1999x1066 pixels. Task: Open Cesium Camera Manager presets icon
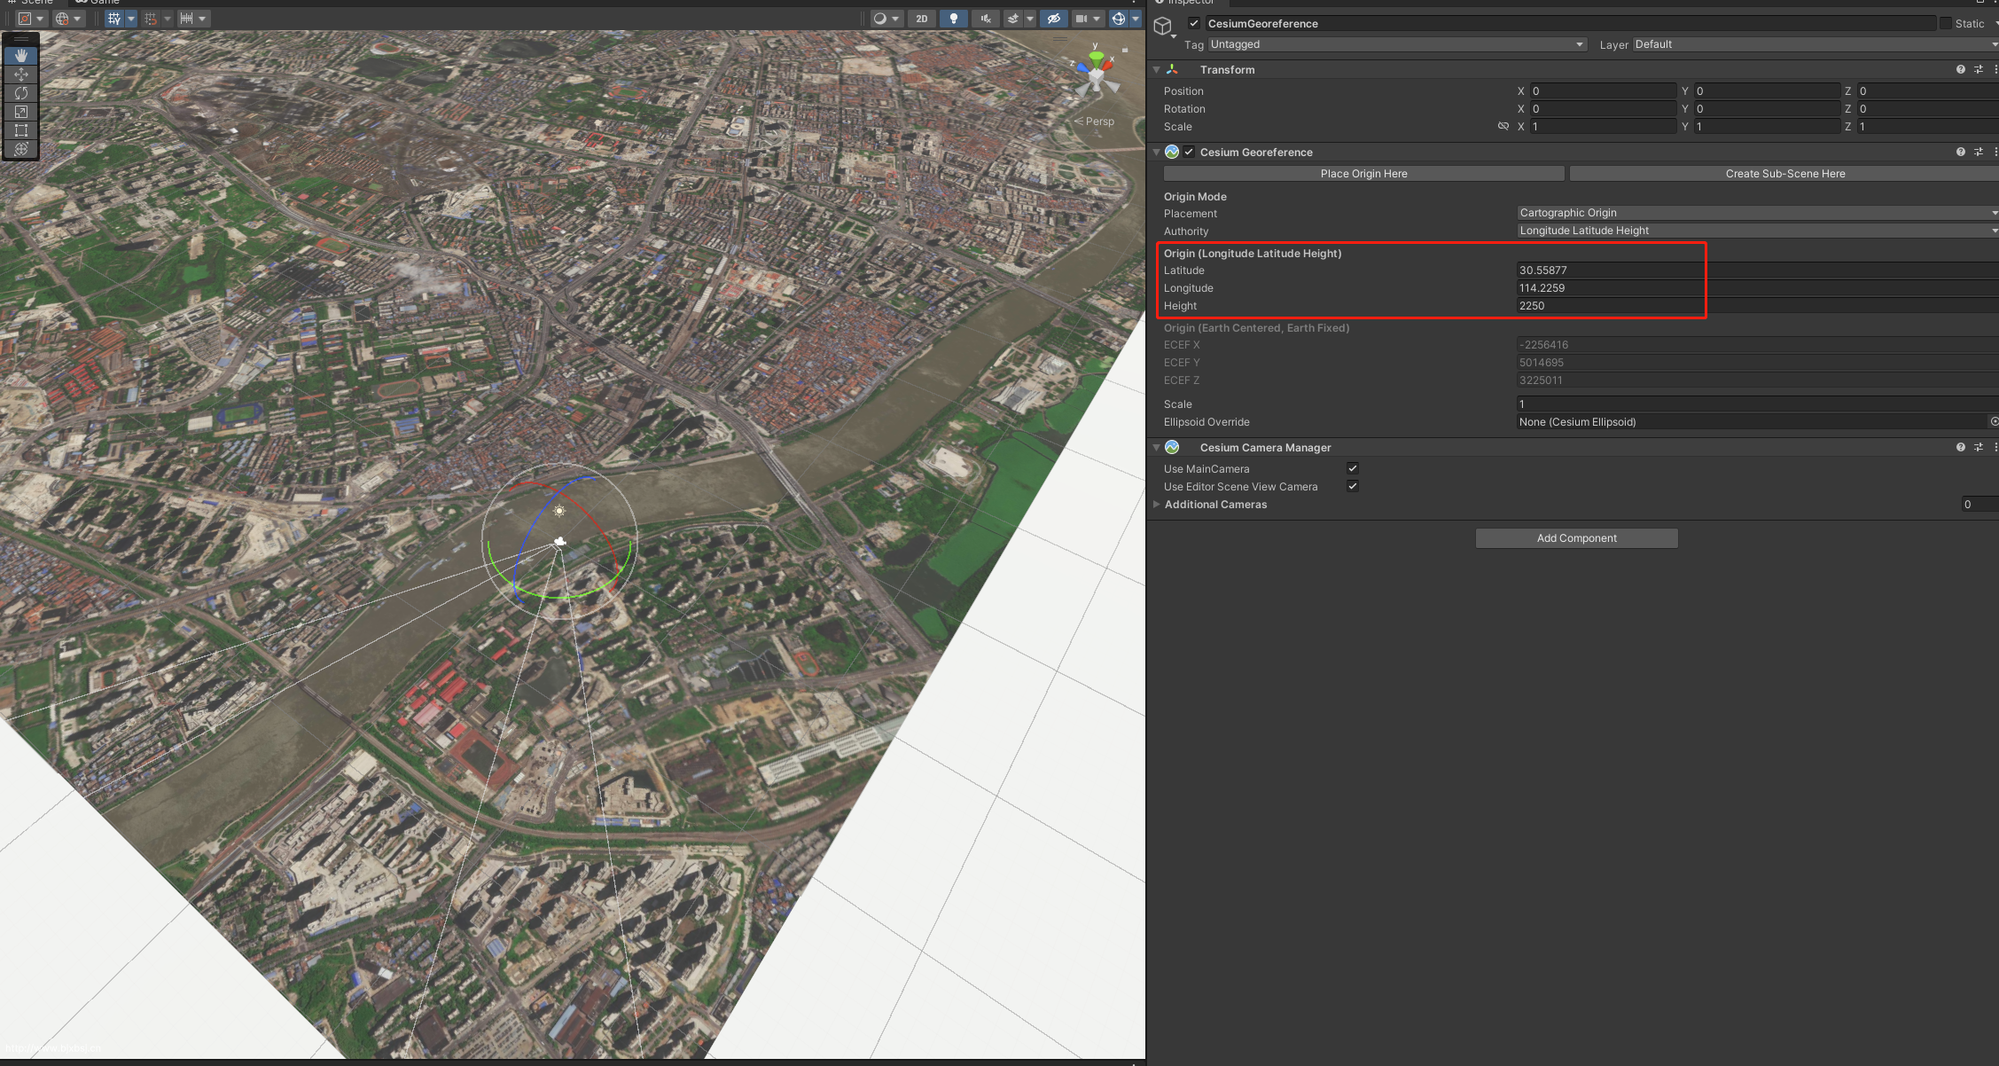click(1979, 447)
